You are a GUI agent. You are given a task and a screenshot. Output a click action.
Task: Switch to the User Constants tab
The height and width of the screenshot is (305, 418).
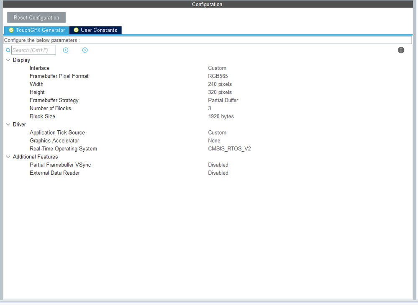click(x=95, y=30)
